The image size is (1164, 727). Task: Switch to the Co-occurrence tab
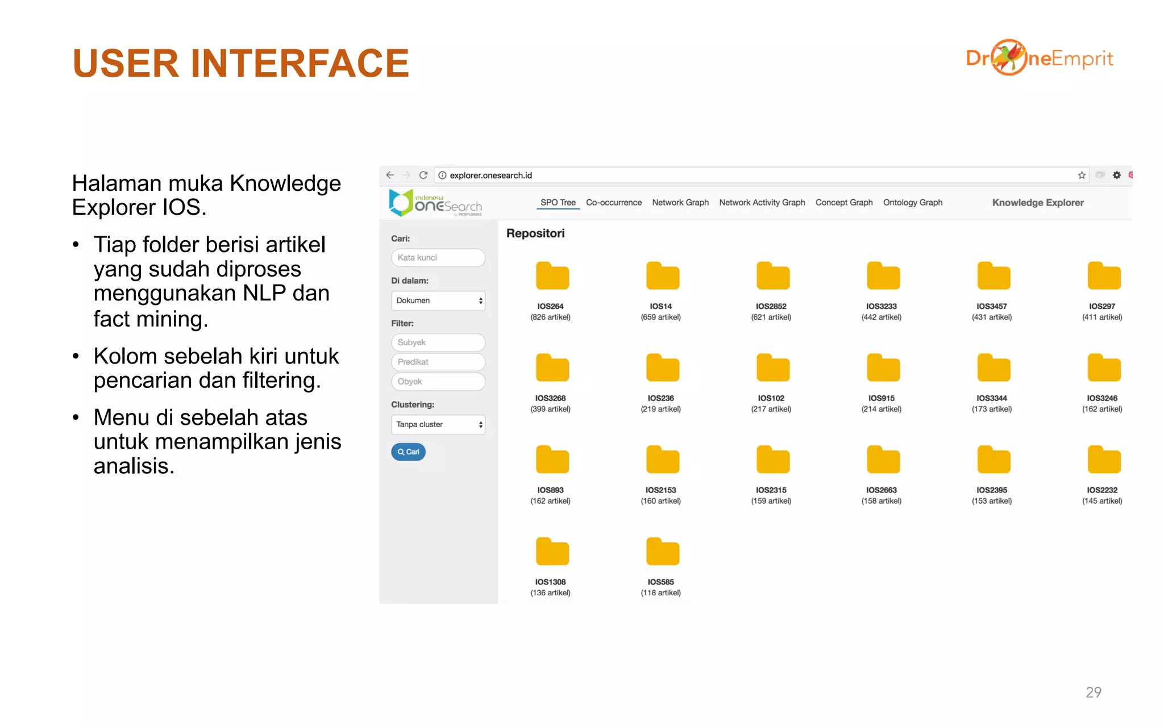[x=613, y=202]
